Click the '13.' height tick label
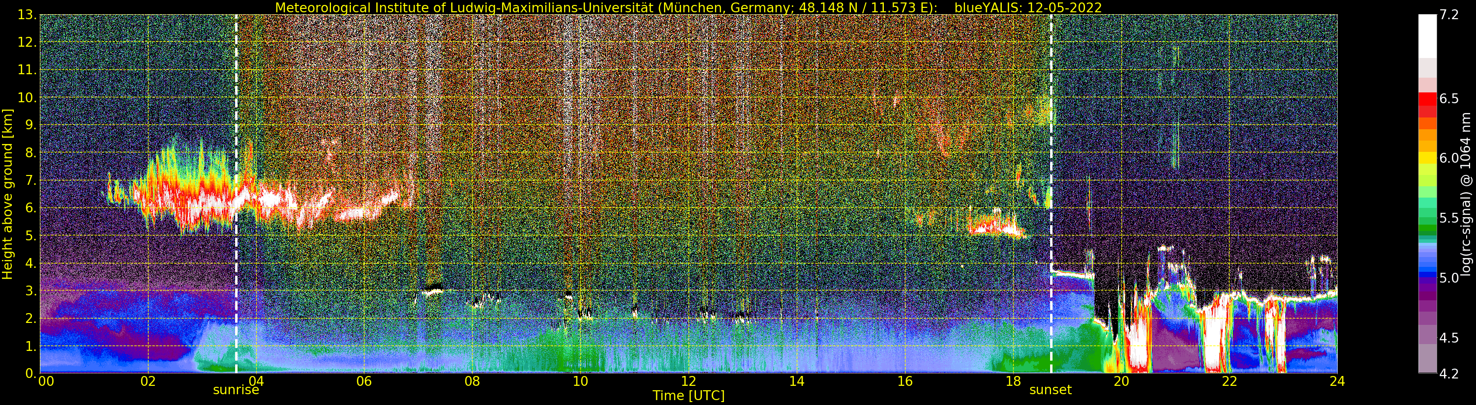 coord(28,15)
